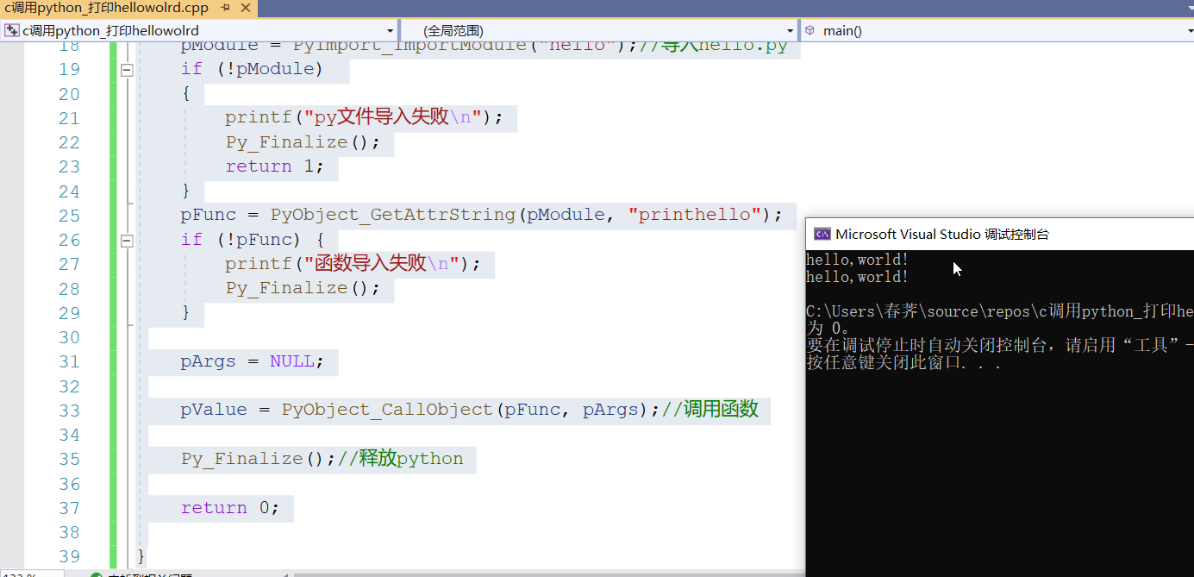Viewport: 1194px width, 577px height.
Task: Collapse the if block at line 19
Action: pos(126,69)
